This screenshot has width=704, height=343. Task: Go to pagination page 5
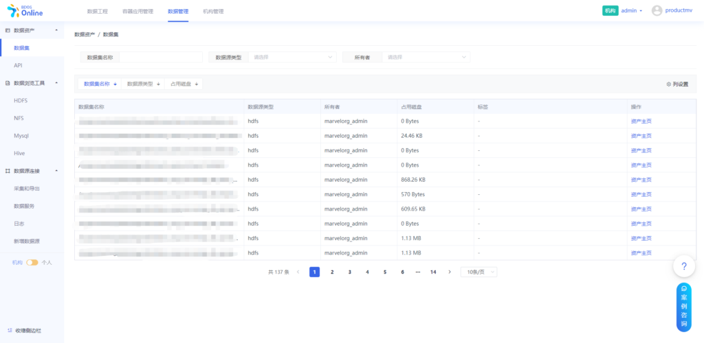(x=385, y=272)
